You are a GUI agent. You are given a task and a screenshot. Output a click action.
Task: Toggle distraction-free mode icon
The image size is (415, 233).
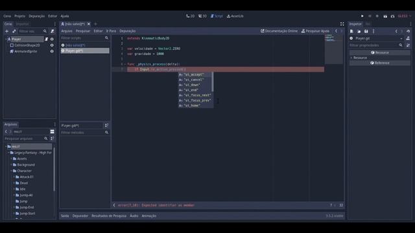342,24
